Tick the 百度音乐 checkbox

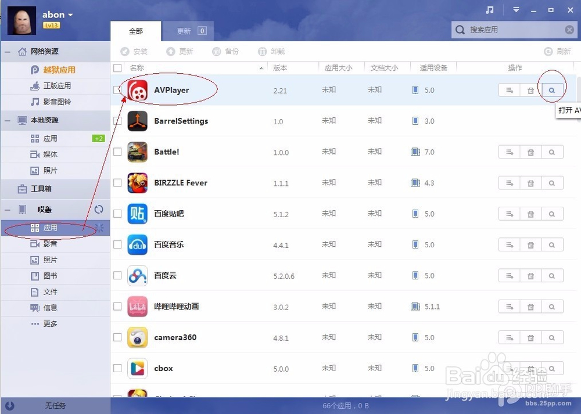tap(117, 244)
